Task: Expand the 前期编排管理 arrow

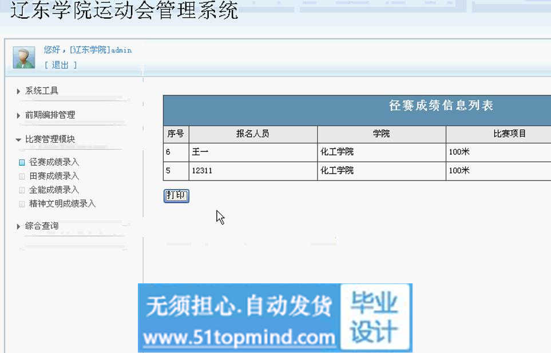Action: point(18,115)
